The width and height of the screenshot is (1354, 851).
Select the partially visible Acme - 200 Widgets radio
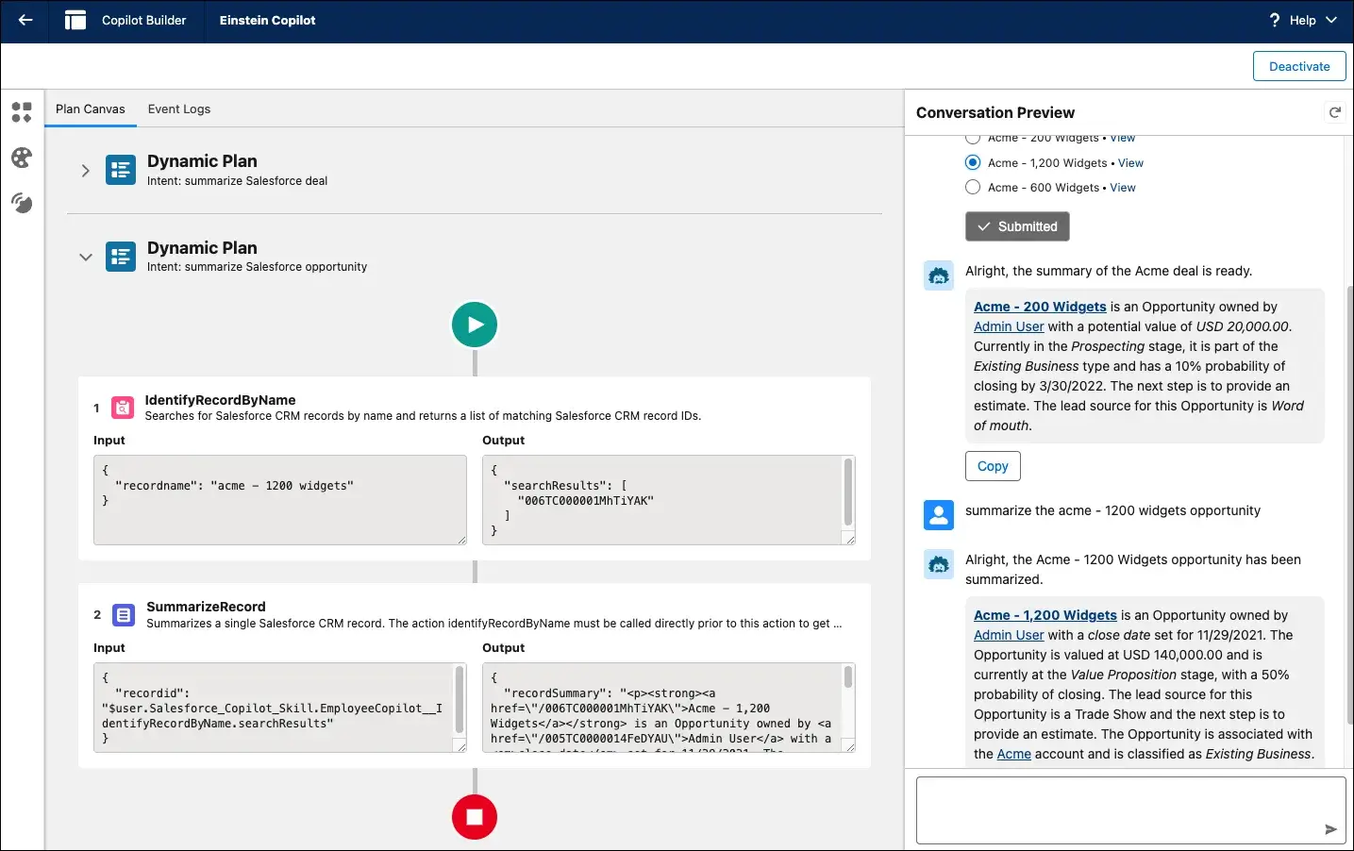click(x=973, y=139)
